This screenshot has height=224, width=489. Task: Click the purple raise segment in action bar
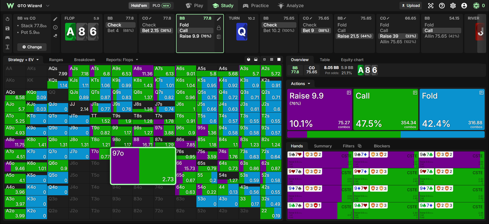tap(297, 134)
